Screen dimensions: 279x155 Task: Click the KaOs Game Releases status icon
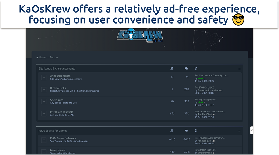[x=44, y=140]
